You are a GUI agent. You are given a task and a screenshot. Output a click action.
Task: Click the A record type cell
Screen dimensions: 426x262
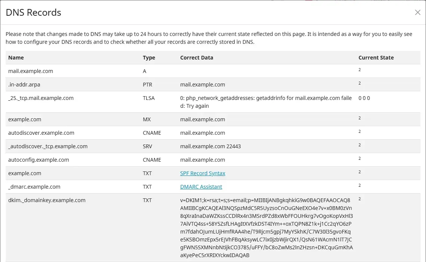145,71
